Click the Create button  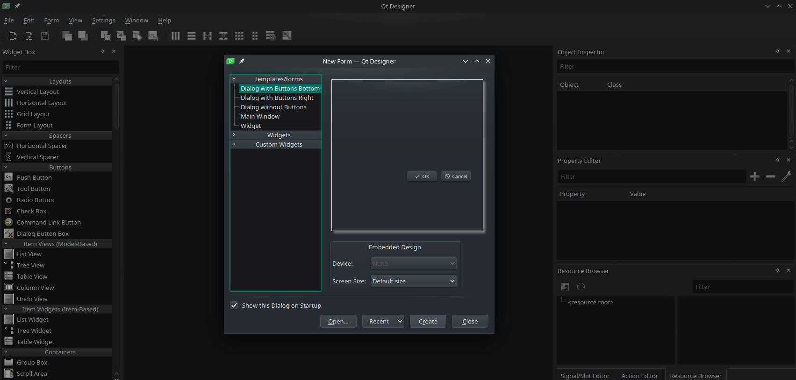tap(428, 321)
